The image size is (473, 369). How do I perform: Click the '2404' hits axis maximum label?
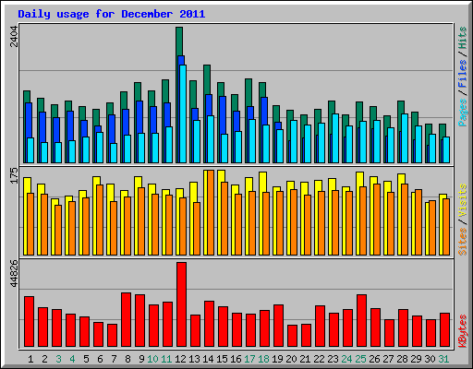pos(14,36)
